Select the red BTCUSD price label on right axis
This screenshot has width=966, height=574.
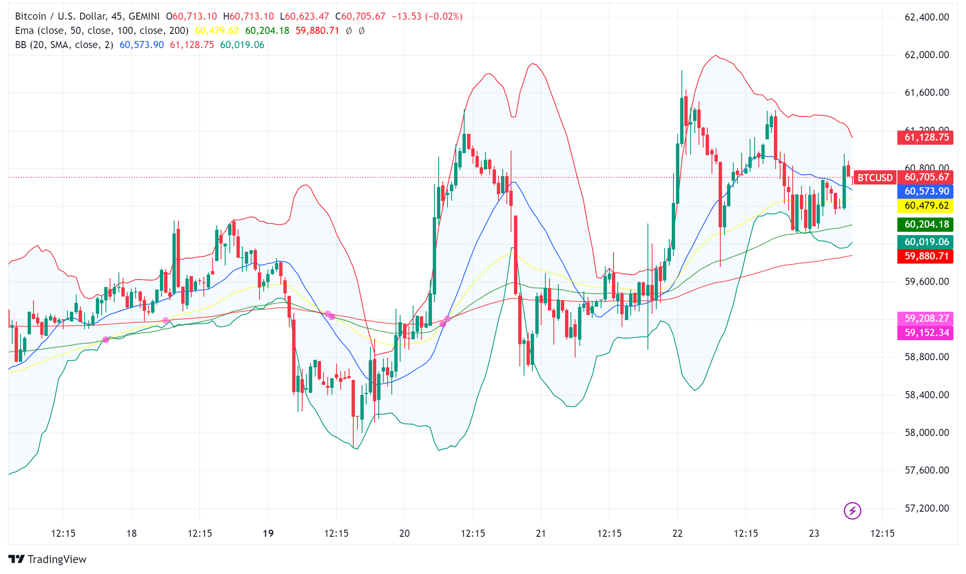coord(874,177)
